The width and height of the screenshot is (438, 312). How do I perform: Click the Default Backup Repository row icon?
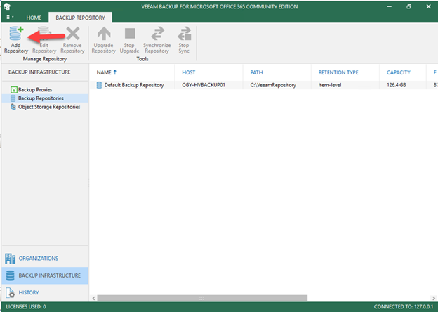point(99,85)
